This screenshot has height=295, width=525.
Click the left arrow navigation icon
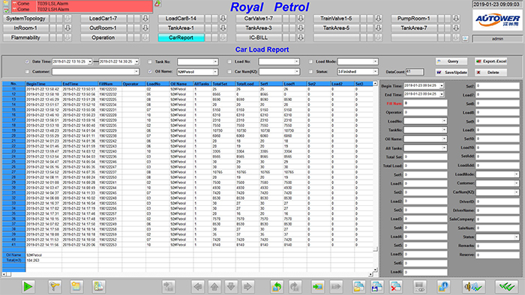(197, 287)
